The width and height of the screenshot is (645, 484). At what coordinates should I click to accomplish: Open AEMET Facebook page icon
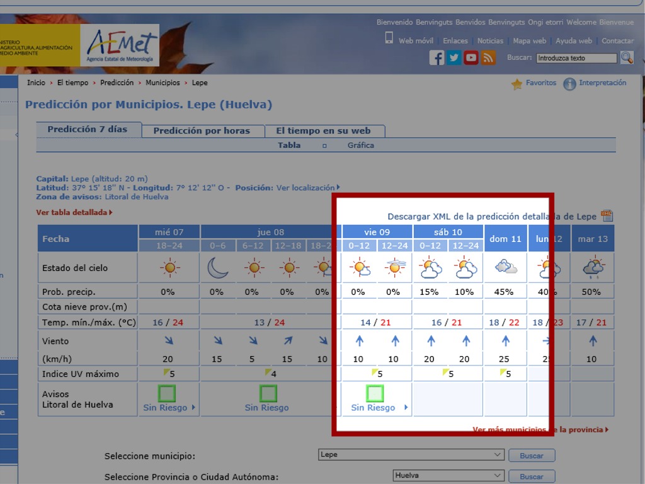pyautogui.click(x=437, y=58)
